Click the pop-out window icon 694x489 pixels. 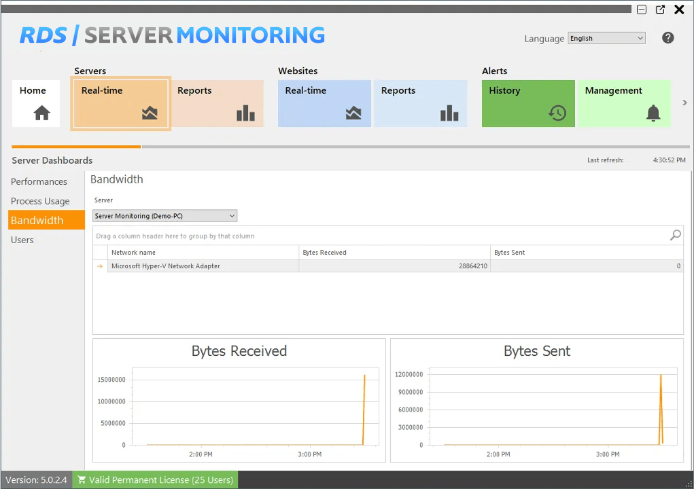[660, 10]
